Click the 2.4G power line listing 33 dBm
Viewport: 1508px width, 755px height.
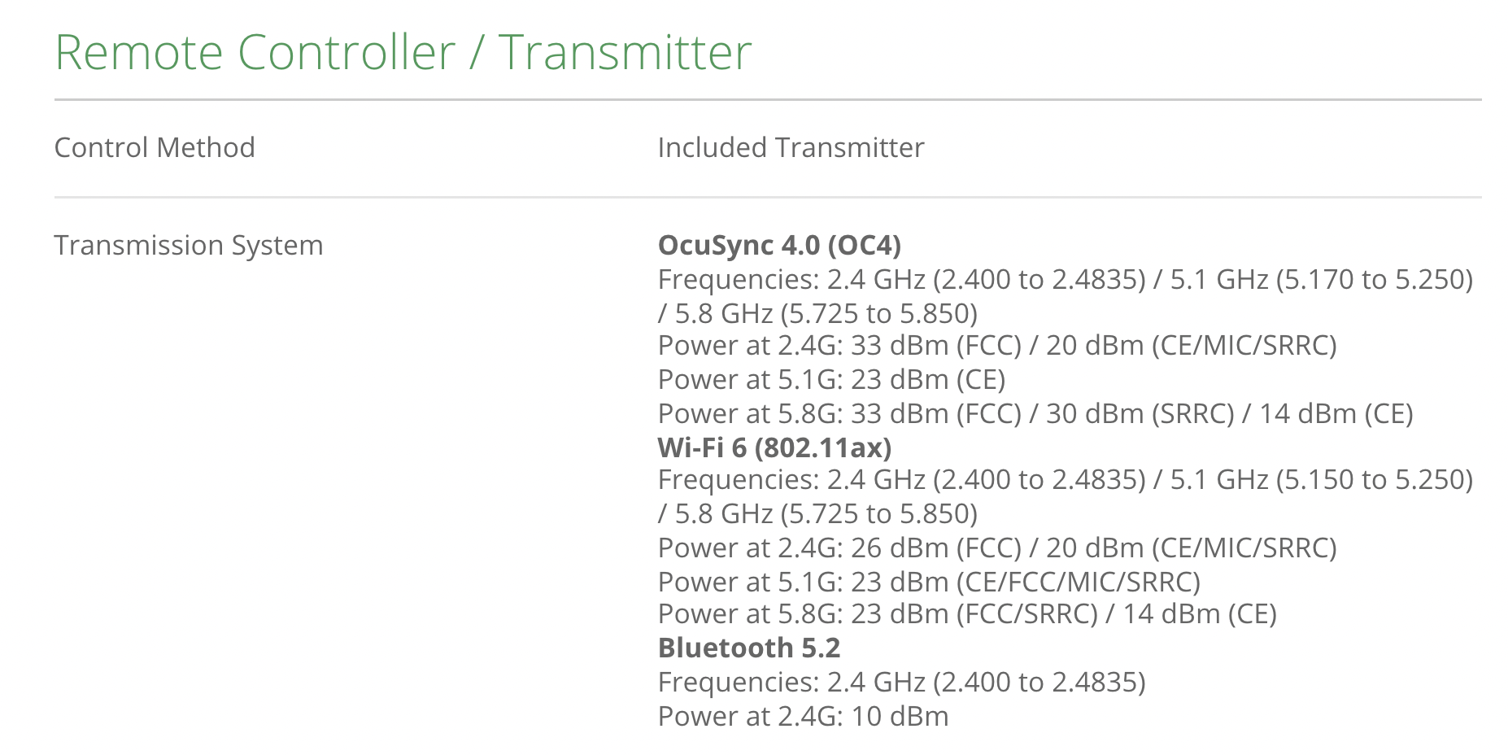click(x=997, y=346)
